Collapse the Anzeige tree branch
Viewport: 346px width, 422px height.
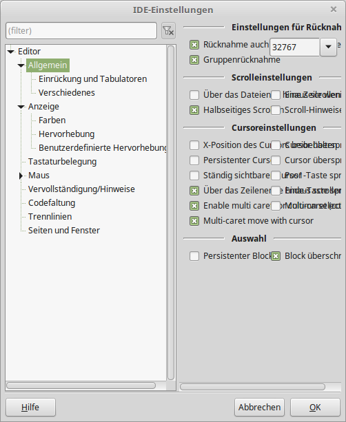[21, 107]
